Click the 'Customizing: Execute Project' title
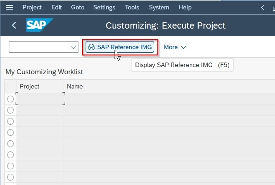The image size is (275, 185). click(x=165, y=25)
